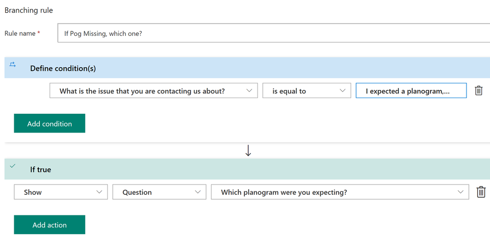Open the 'Show' action type dropdown
Screen dimensions: 490x237
(60, 192)
